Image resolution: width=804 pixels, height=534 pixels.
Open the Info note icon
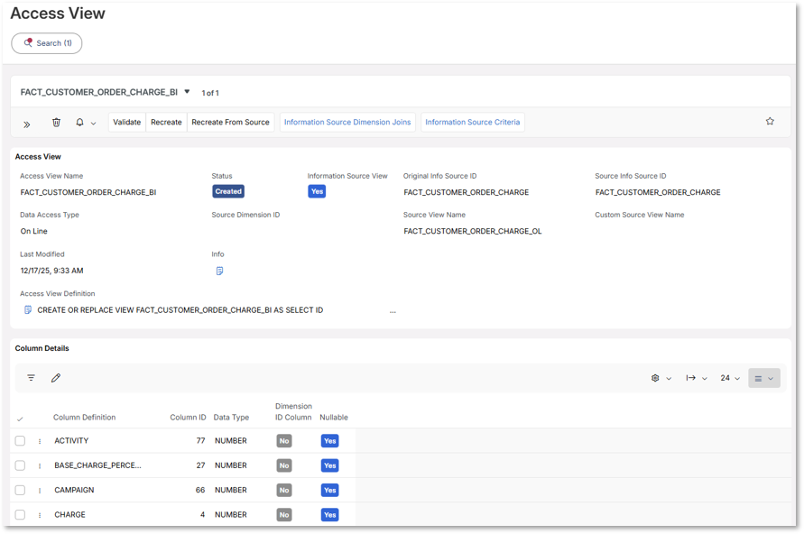(219, 271)
